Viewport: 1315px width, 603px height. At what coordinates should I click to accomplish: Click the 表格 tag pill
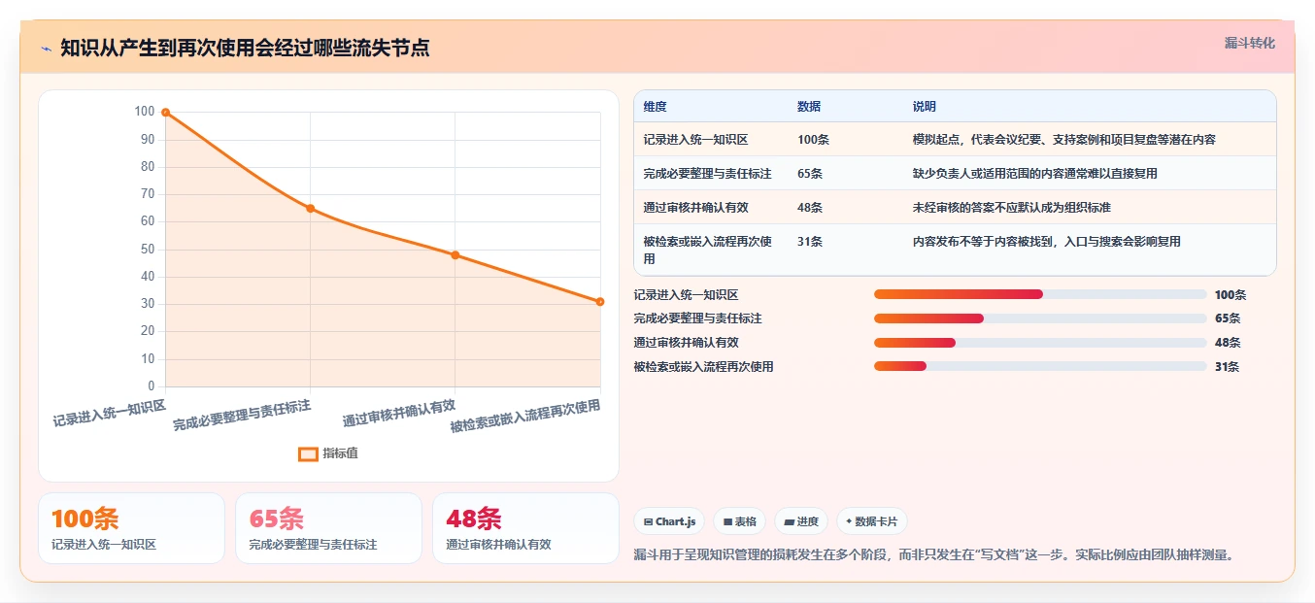click(x=739, y=521)
